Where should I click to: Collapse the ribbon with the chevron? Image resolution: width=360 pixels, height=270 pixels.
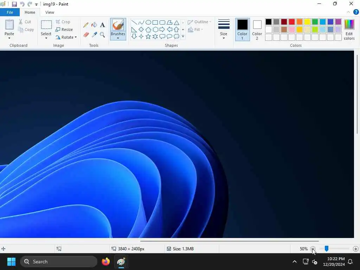(348, 12)
